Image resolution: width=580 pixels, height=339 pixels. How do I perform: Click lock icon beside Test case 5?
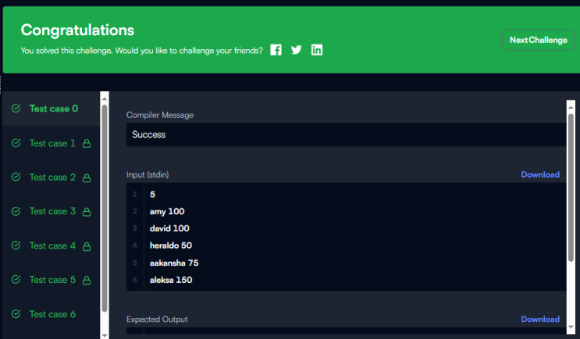(x=87, y=281)
